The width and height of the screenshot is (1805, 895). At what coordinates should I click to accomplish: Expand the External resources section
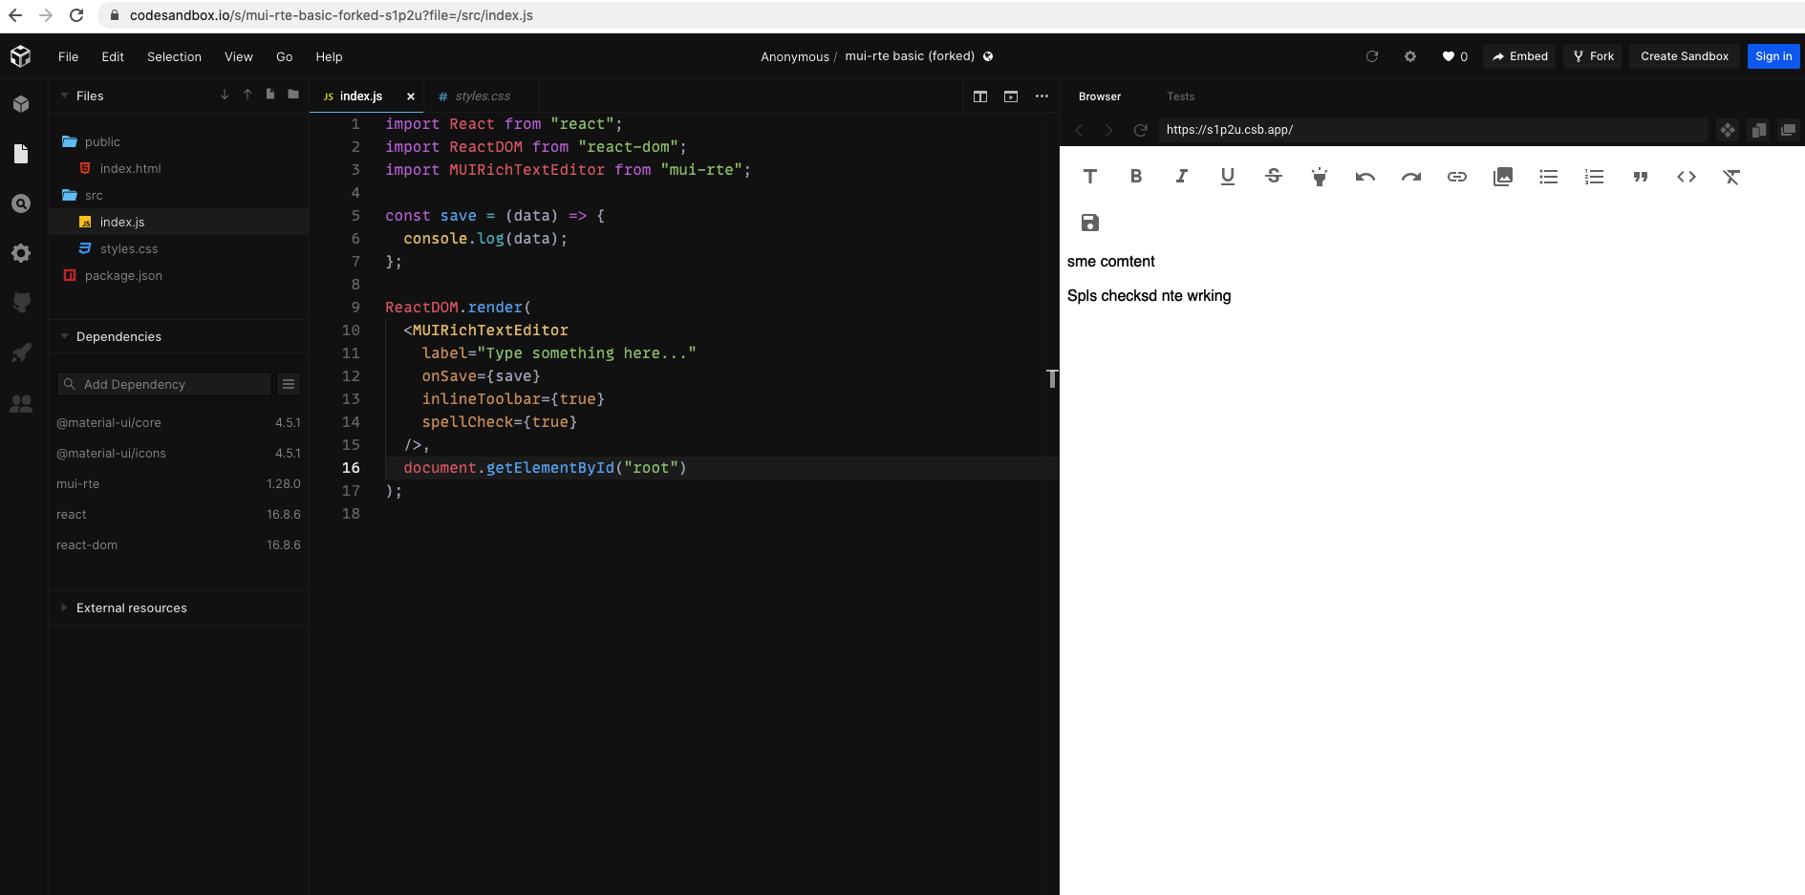point(63,607)
